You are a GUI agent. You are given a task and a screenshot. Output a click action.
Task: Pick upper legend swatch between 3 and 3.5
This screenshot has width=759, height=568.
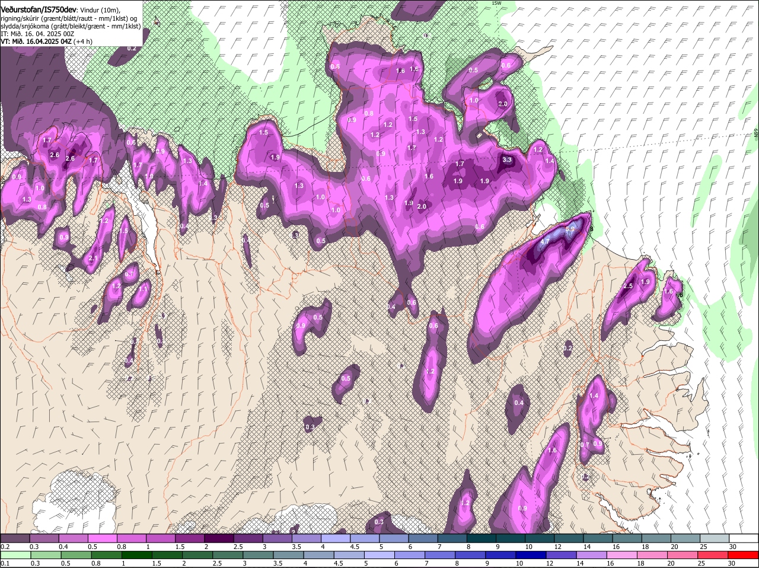pos(277,538)
